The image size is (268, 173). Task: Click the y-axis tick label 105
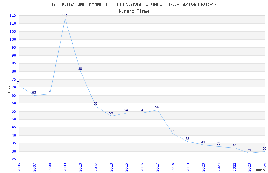pos(13,31)
